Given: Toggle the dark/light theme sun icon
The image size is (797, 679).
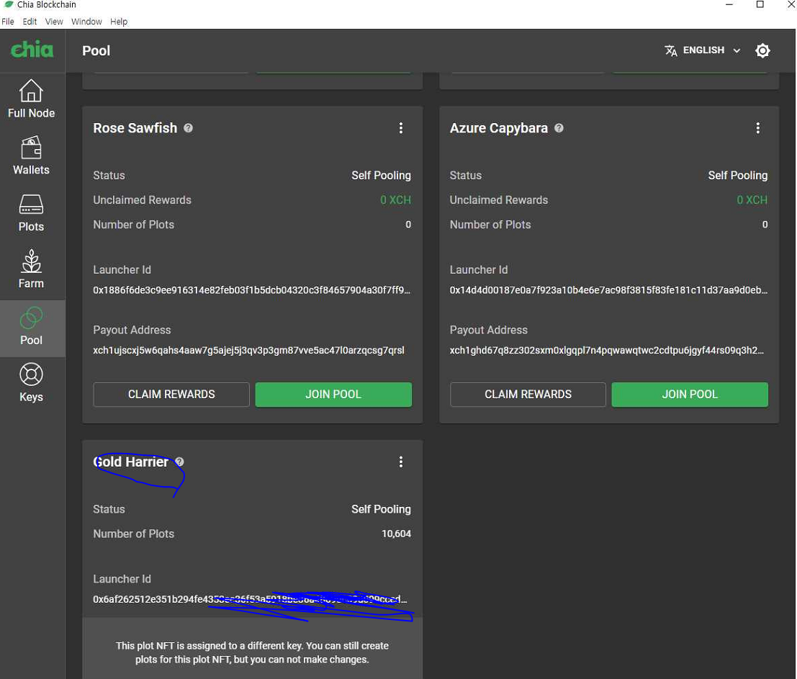Looking at the screenshot, I should pyautogui.click(x=762, y=50).
